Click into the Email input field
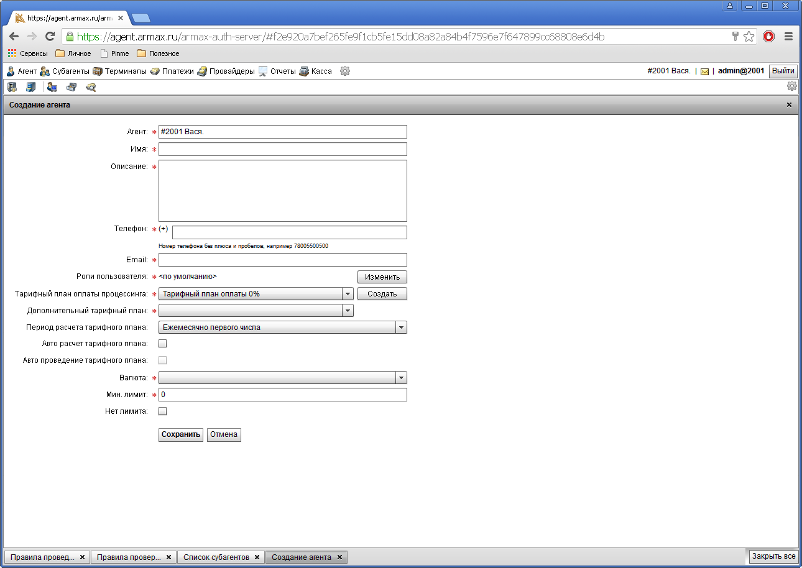 (283, 260)
